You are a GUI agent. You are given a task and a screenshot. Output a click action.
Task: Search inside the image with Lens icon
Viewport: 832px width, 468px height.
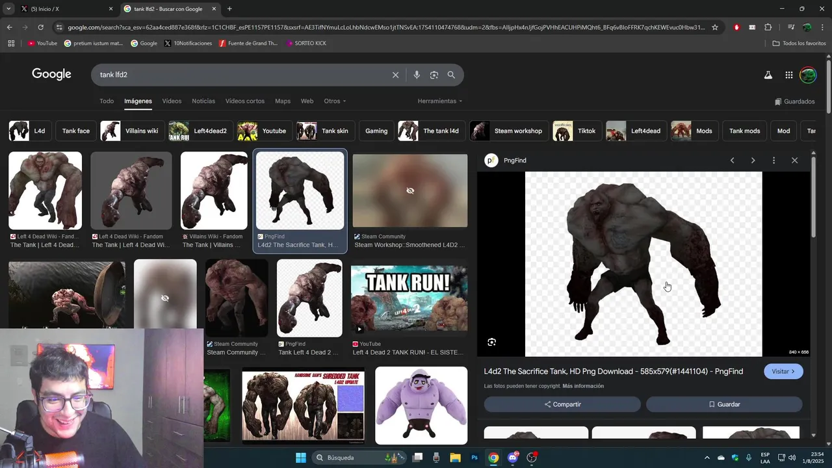click(492, 342)
